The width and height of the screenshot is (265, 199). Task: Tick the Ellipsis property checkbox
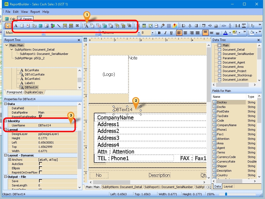tap(41, 168)
